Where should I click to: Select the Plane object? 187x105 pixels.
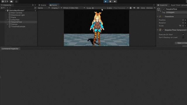[13, 17]
